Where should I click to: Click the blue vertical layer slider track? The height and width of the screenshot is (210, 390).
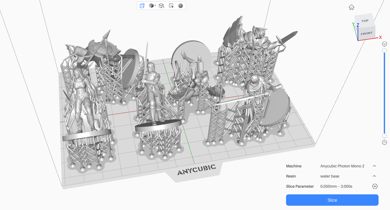(x=384, y=93)
